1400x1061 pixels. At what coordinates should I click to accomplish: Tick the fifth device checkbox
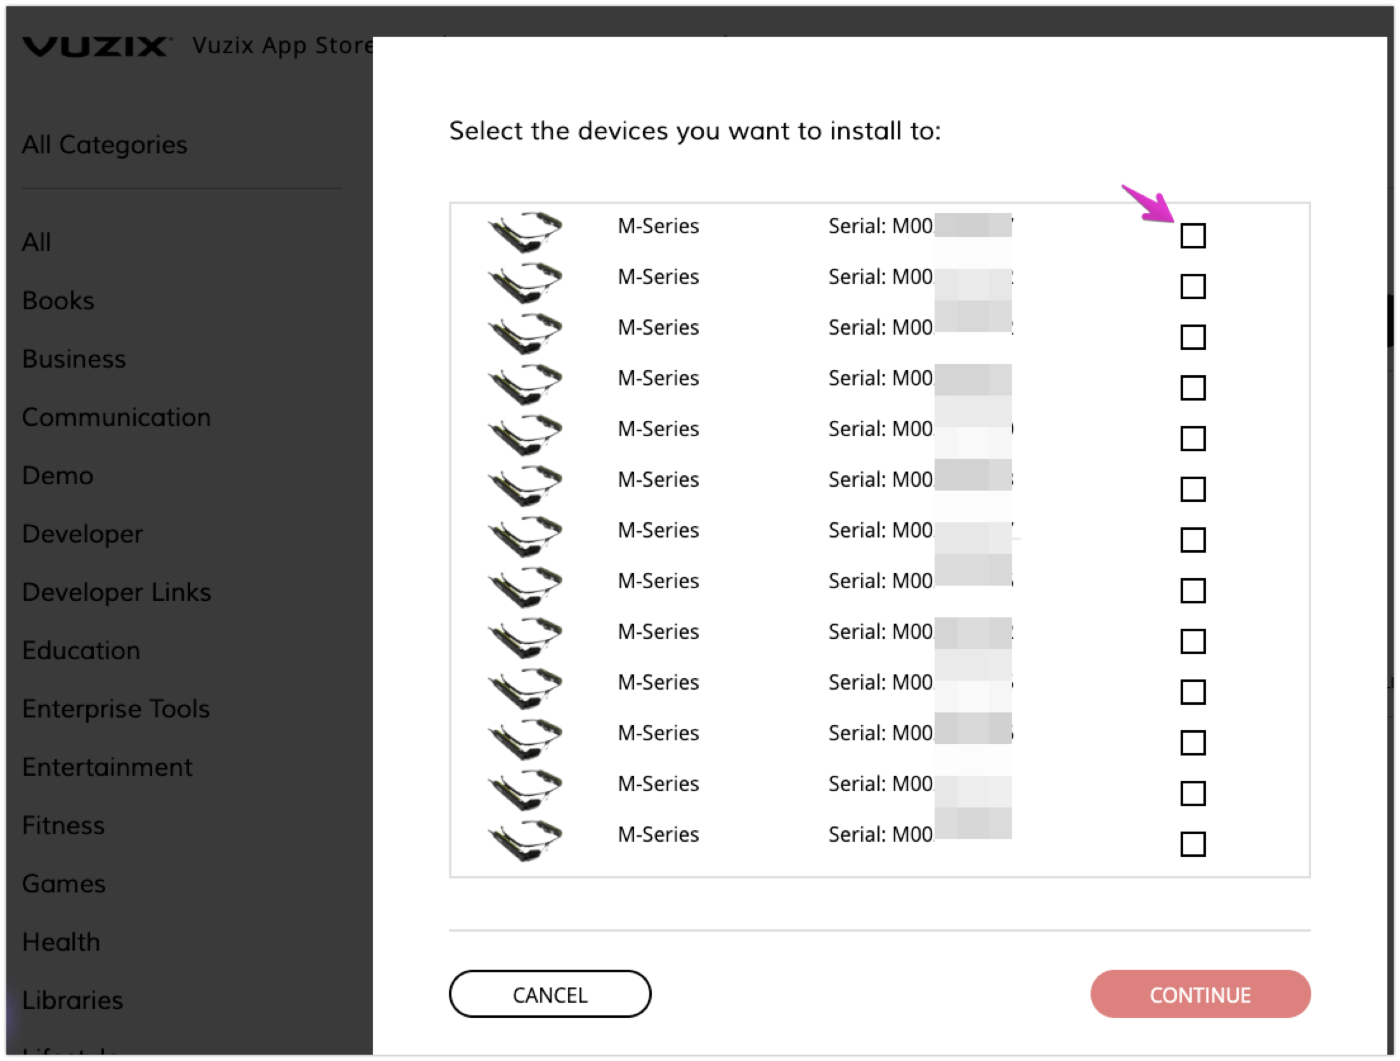tap(1193, 439)
